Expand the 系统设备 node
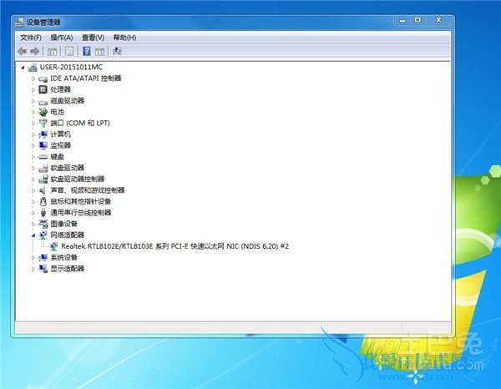This screenshot has width=501, height=389. point(33,257)
